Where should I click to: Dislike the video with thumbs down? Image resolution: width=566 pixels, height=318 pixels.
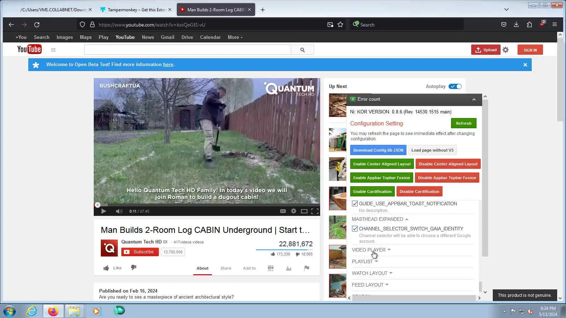(133, 267)
